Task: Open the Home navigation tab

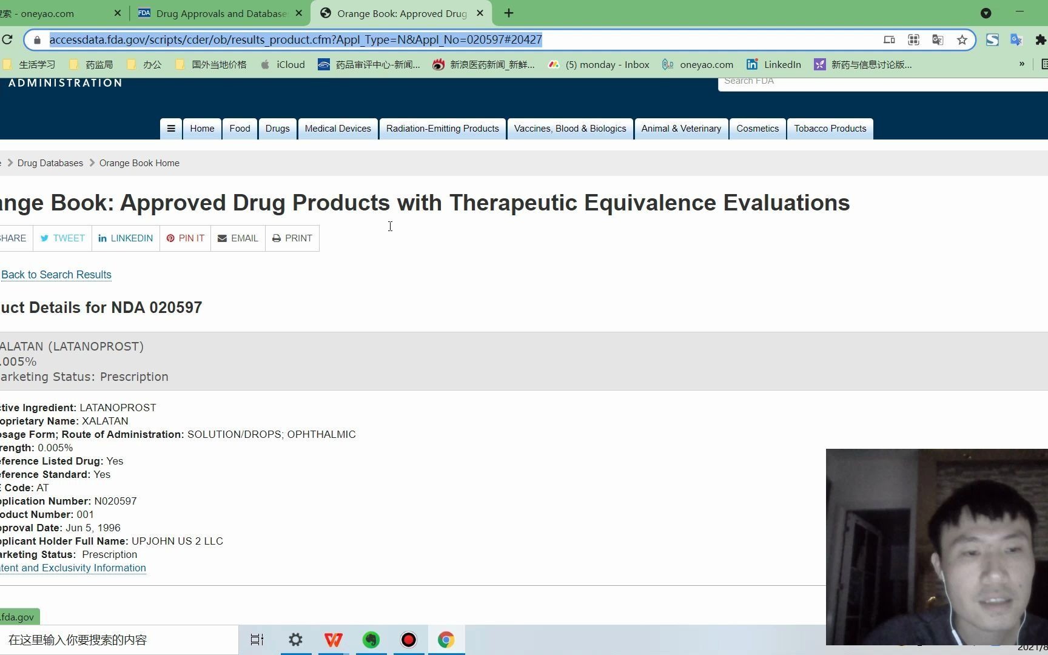Action: tap(202, 129)
